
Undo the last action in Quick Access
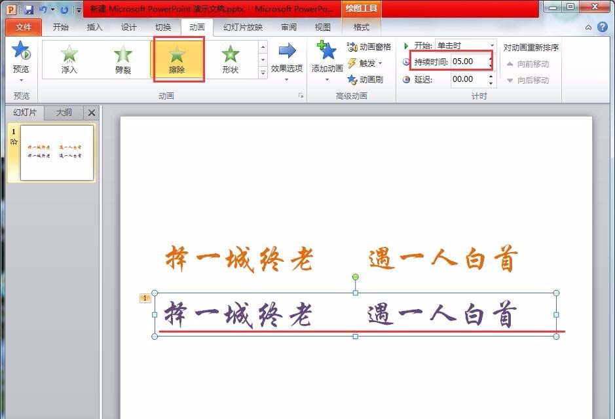tap(43, 9)
